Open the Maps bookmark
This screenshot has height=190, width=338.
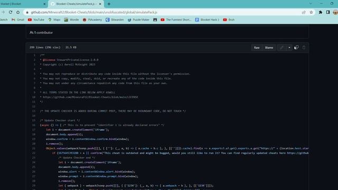click(54, 20)
